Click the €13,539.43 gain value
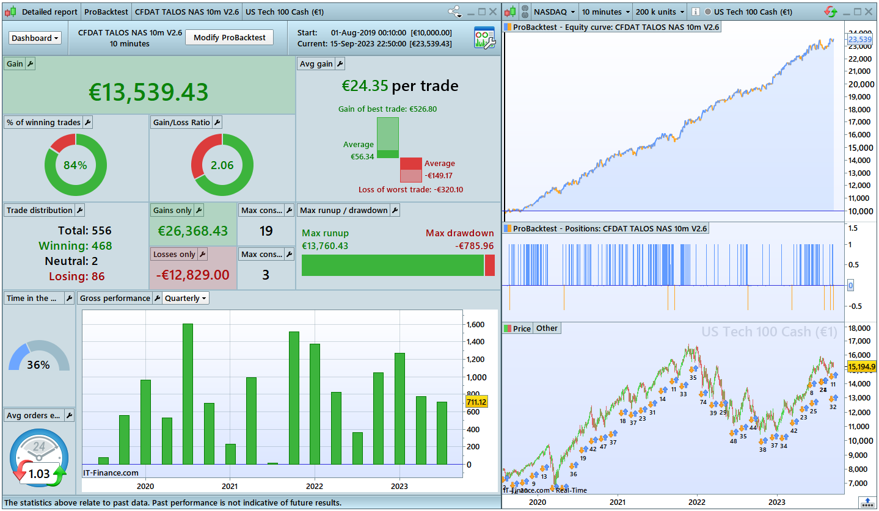This screenshot has height=511, width=879. pos(148,92)
